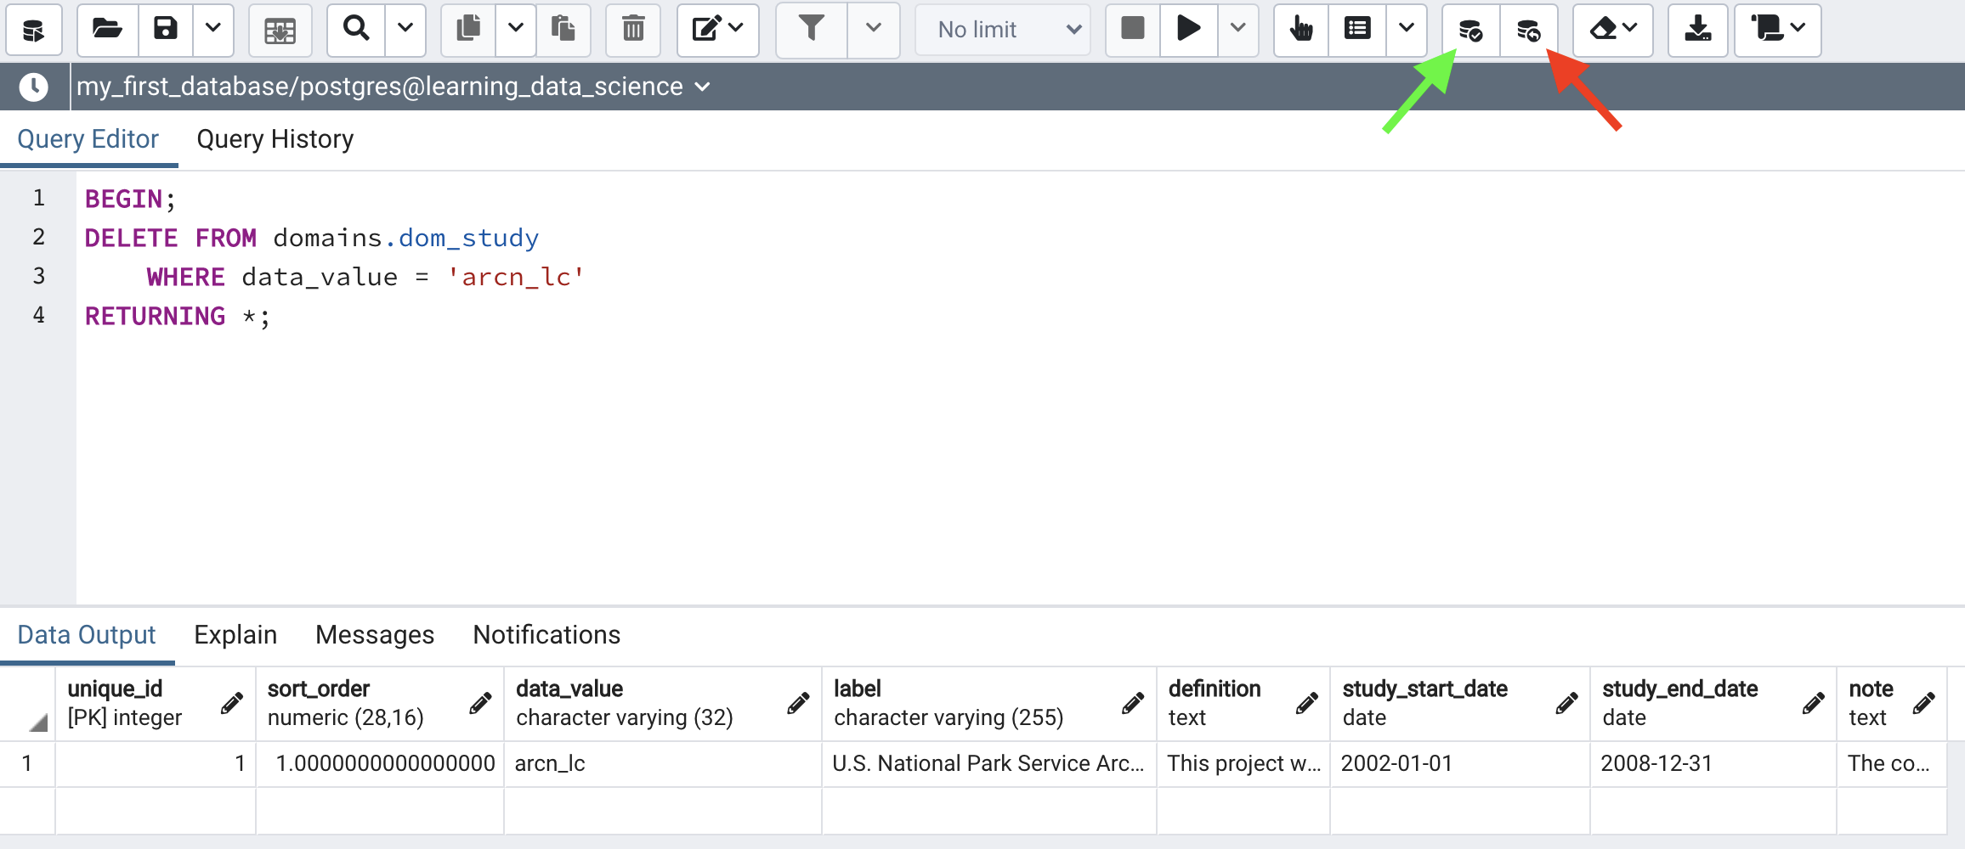Open the Notifications tab
Viewport: 1965px width, 849px height.
click(x=546, y=635)
